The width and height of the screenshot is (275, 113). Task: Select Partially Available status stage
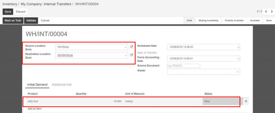pyautogui.click(x=234, y=21)
